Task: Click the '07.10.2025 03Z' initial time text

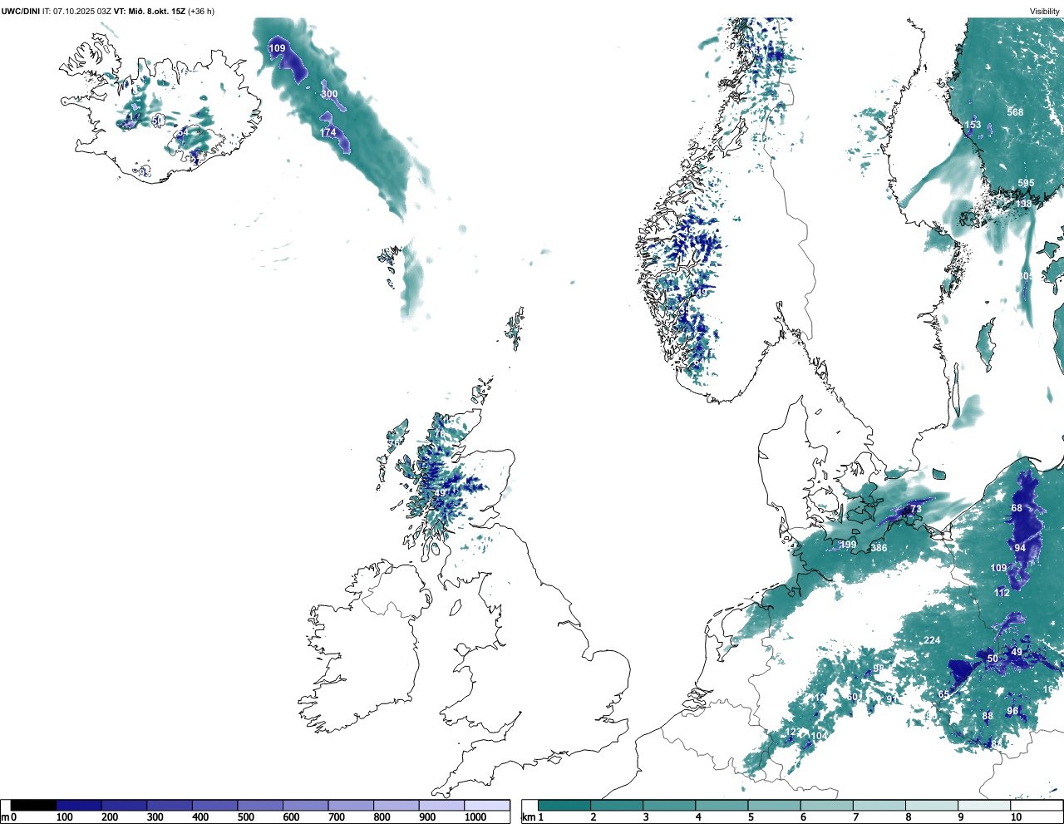Action: 82,12
